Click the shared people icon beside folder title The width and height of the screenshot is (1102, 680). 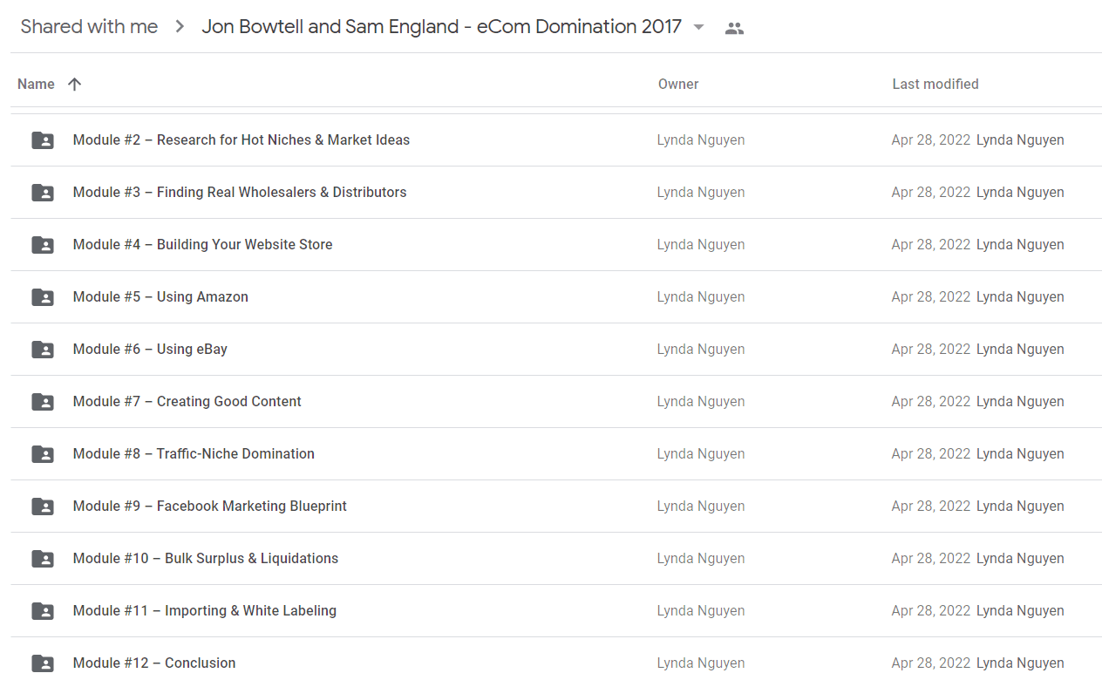[x=734, y=28]
